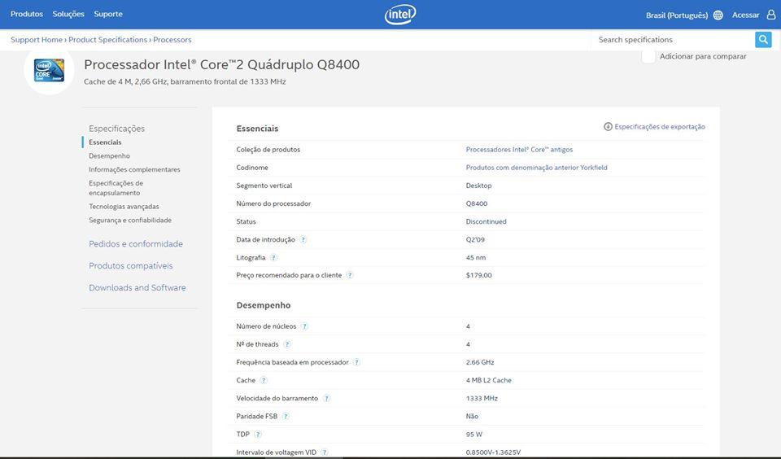Open help icon next to TDP
The image size is (781, 459).
258,434
